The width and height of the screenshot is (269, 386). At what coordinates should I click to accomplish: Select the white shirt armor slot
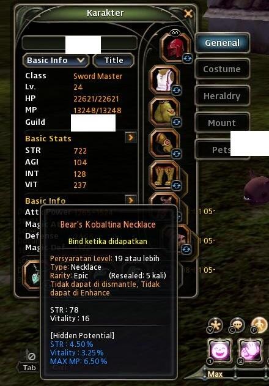point(164,80)
